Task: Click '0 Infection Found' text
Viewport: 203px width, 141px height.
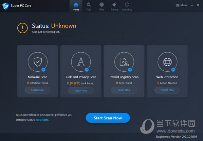Action: [37, 83]
